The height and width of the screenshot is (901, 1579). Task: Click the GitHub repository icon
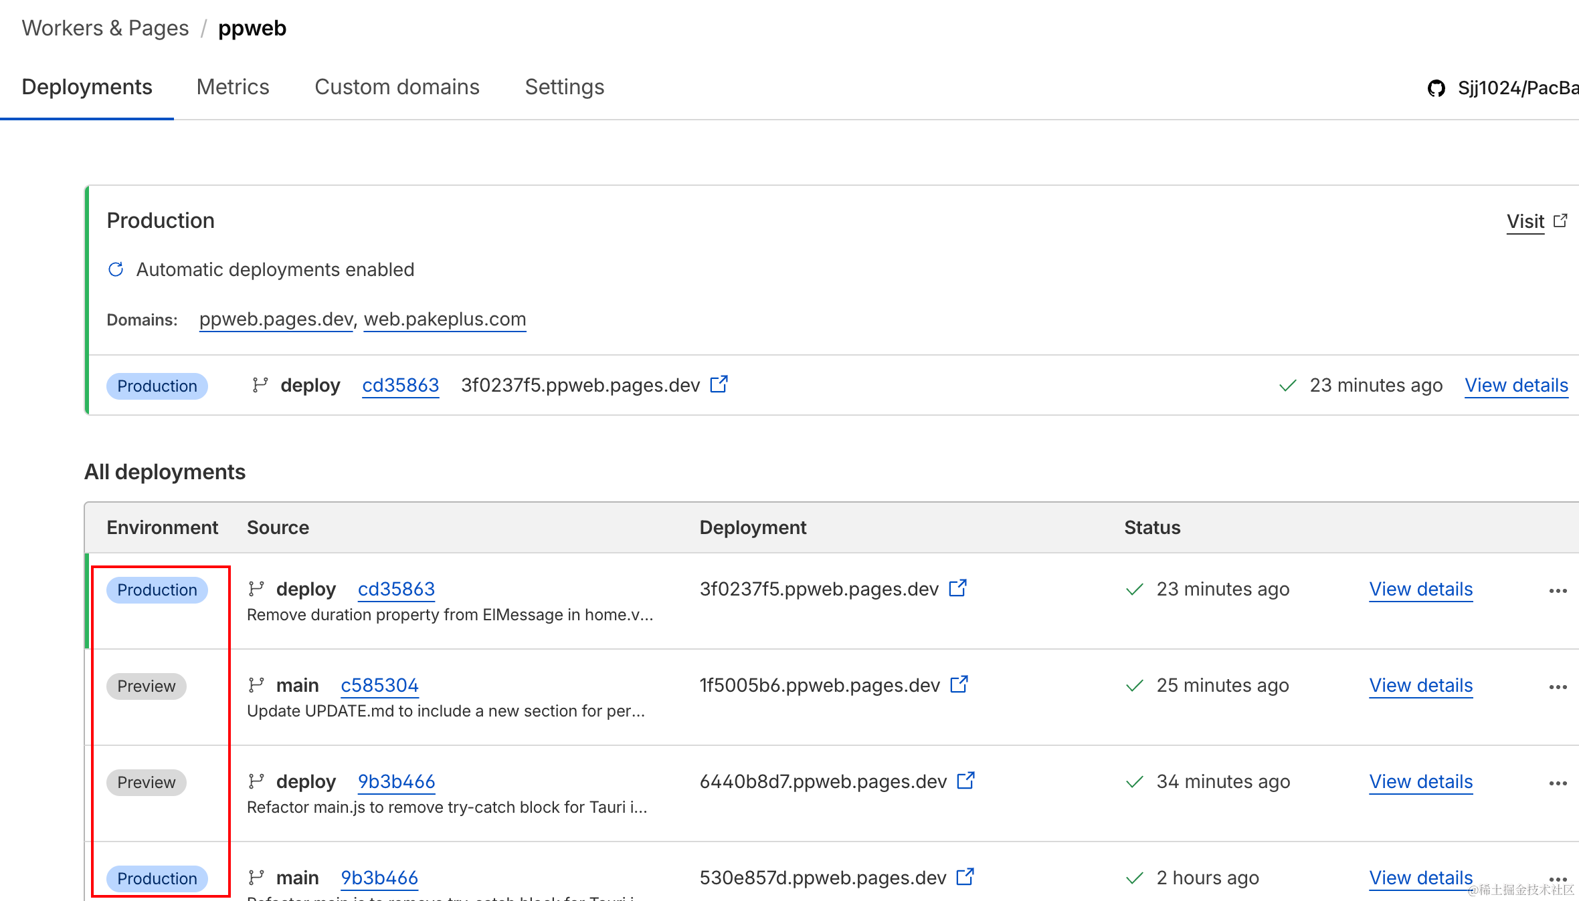tap(1436, 88)
